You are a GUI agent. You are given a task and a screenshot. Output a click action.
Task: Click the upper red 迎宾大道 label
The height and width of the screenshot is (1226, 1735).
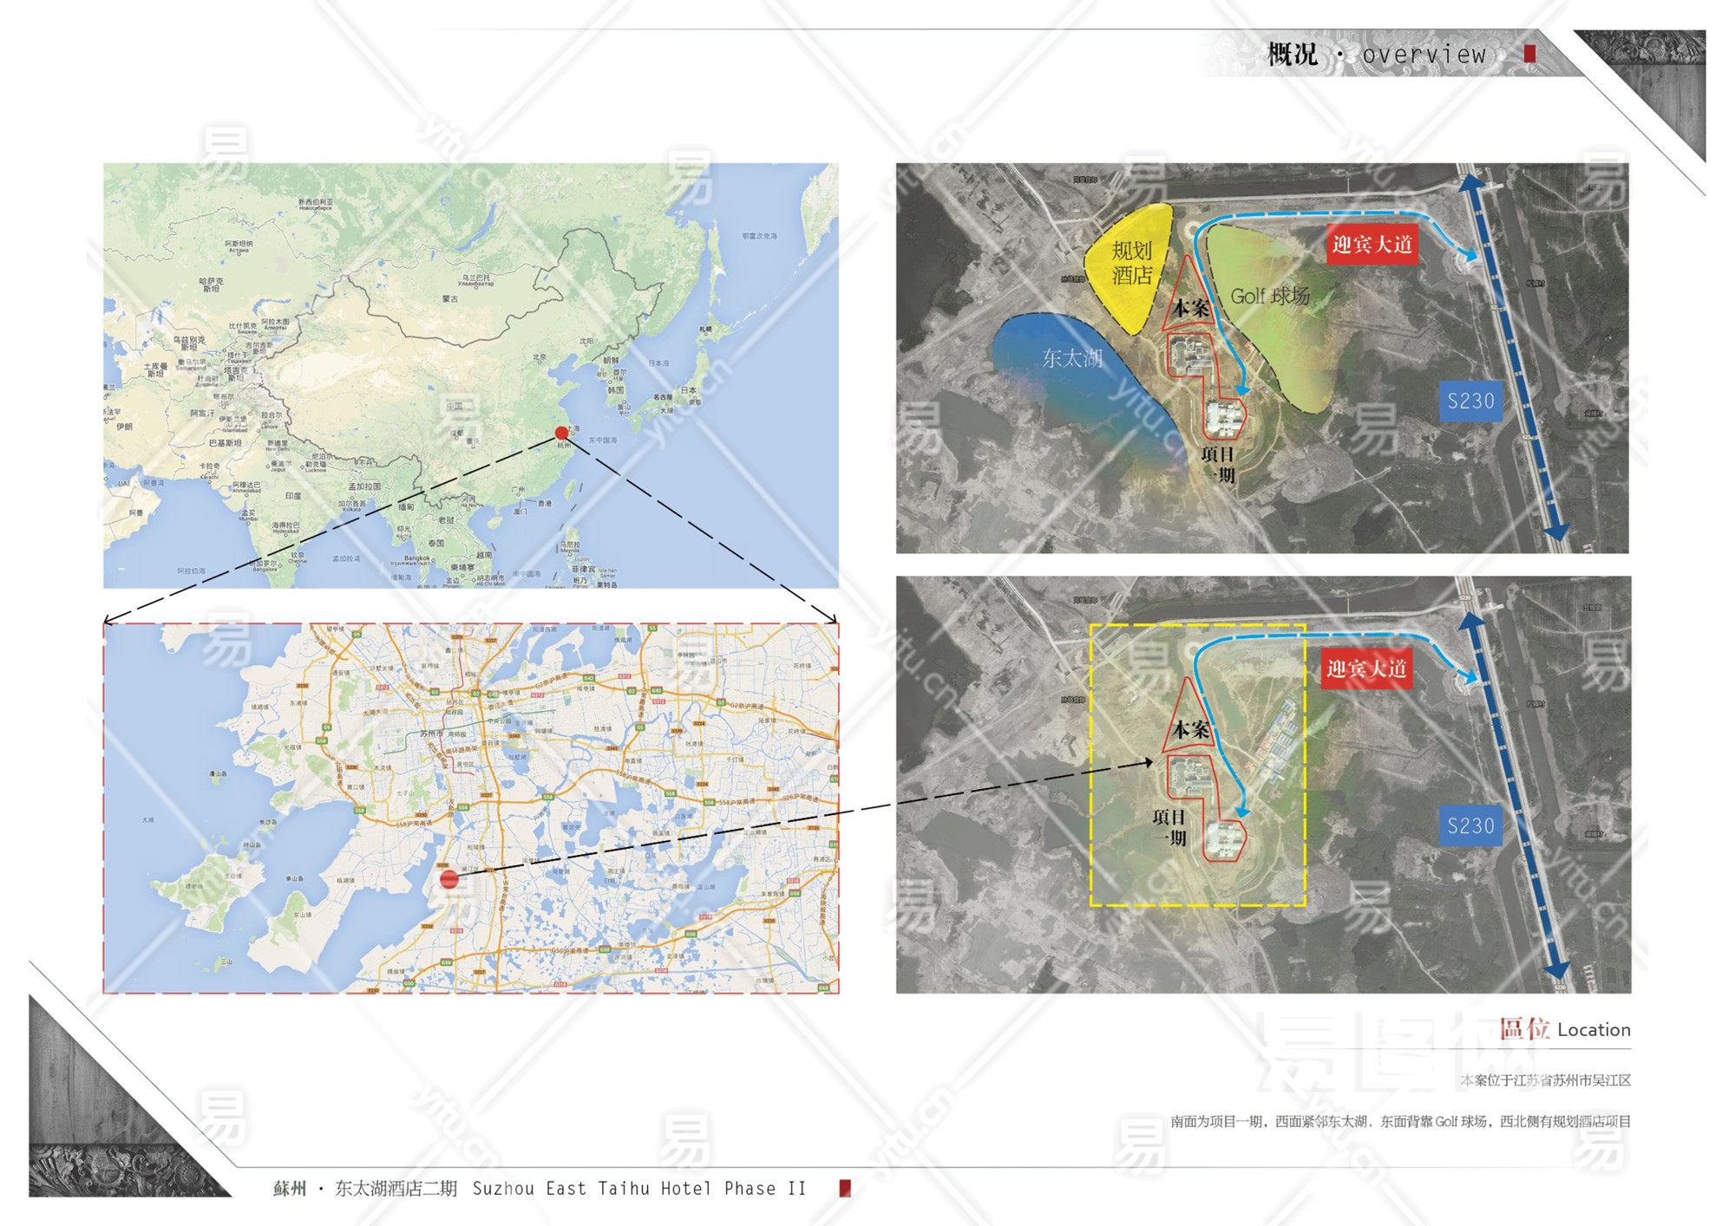(1372, 245)
